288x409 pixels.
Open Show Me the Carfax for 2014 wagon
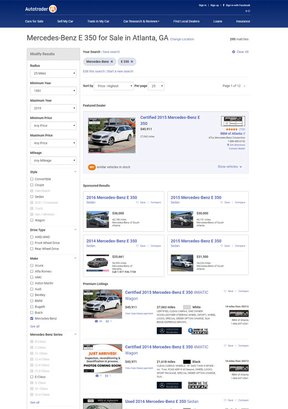click(x=198, y=385)
